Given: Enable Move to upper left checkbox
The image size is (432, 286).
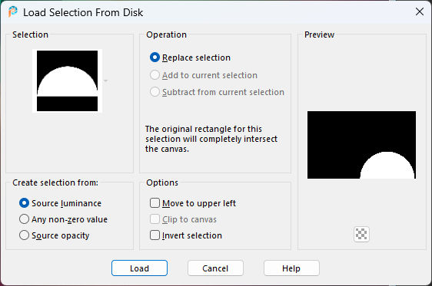Looking at the screenshot, I should pyautogui.click(x=193, y=203).
